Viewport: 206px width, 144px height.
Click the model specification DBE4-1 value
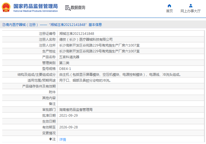(x=65, y=69)
